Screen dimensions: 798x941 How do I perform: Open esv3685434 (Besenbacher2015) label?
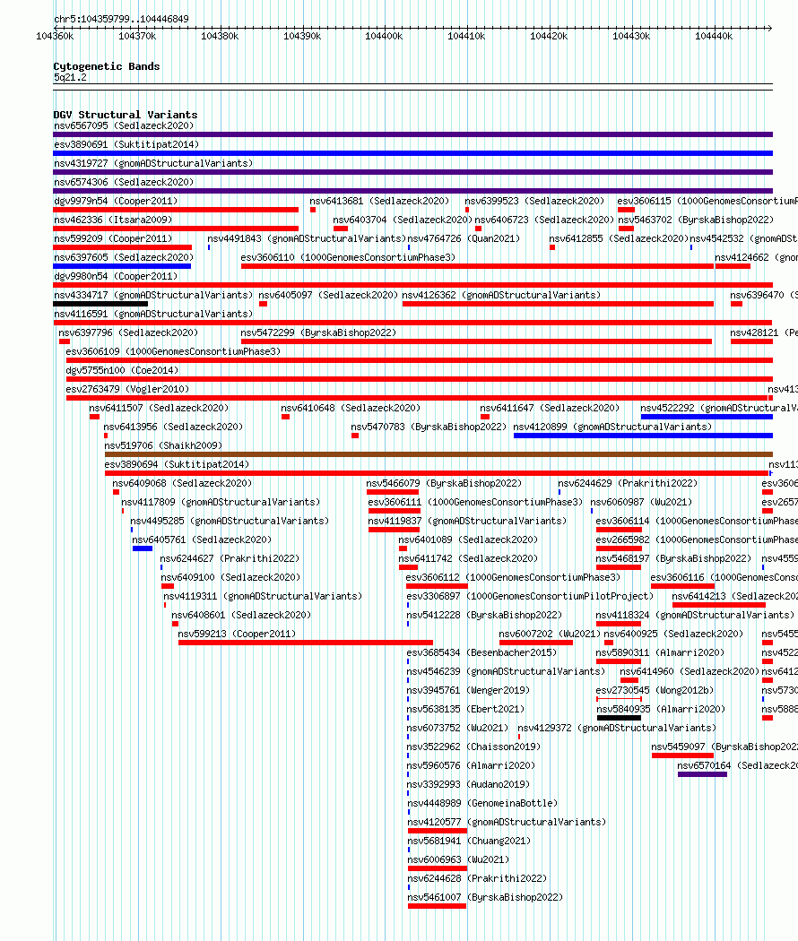pos(481,652)
